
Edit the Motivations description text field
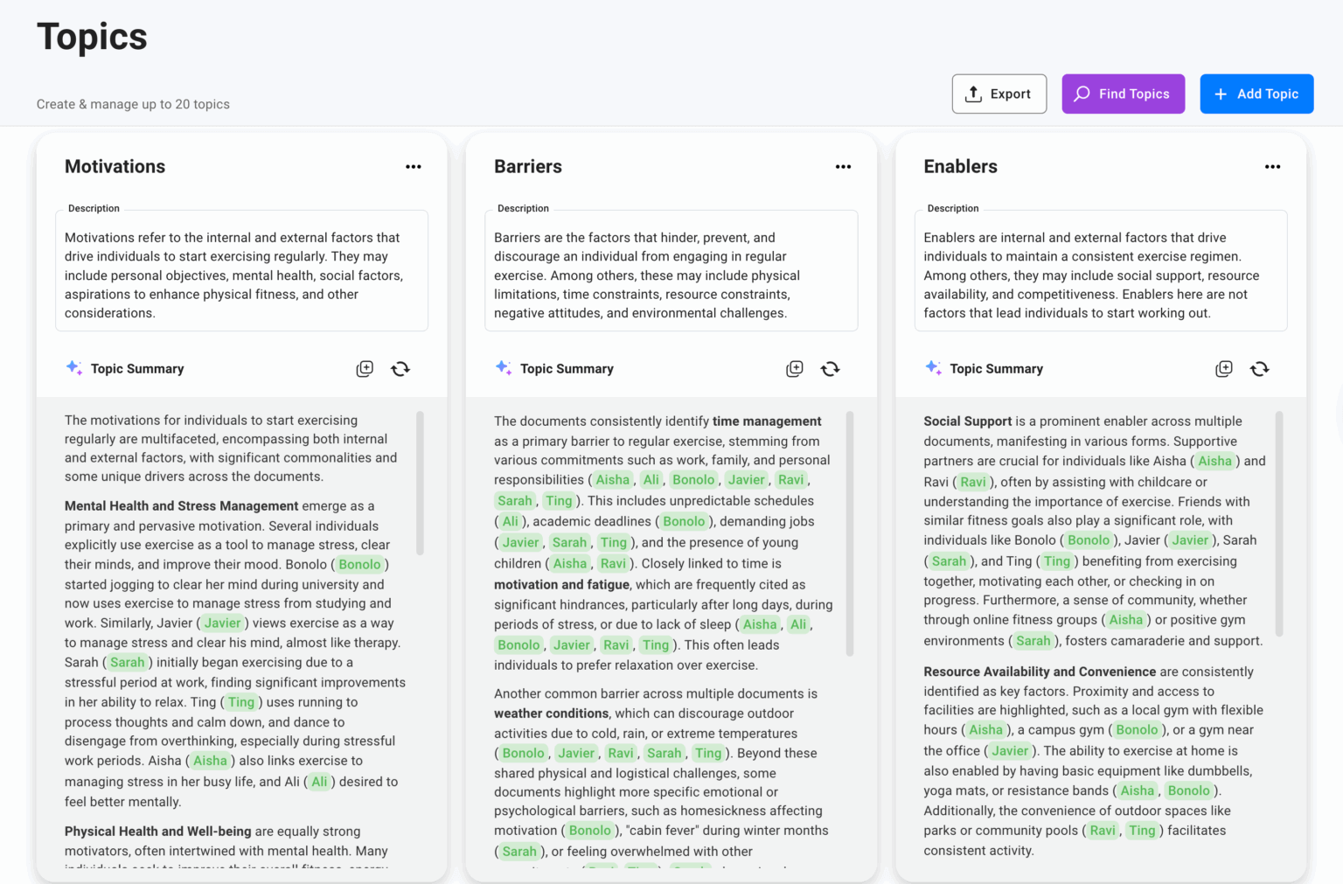pyautogui.click(x=241, y=275)
